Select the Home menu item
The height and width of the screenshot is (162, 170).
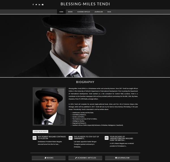(61, 12)
